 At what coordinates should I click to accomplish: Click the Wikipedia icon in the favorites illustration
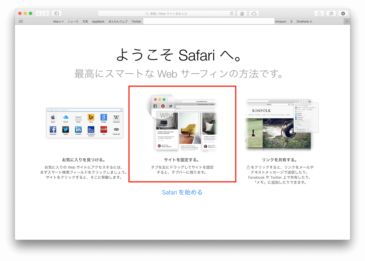tap(116, 117)
